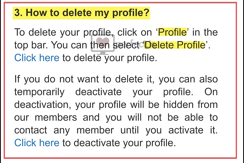Select the heading 'How to delete my profile?'
Image resolution: width=244 pixels, height=163 pixels.
pyautogui.click(x=88, y=13)
